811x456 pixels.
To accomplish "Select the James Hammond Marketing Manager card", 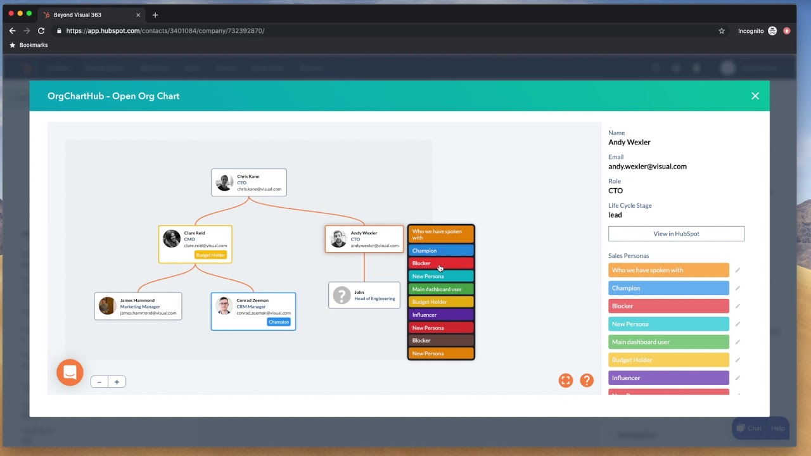I will [138, 306].
